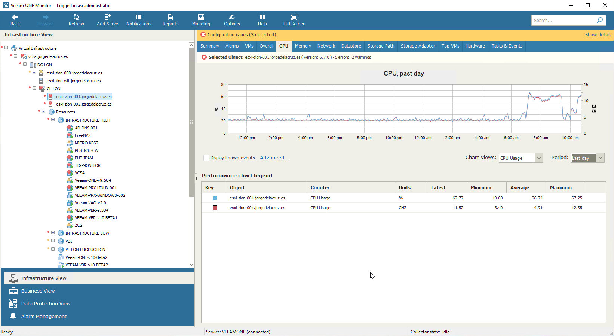Click the search magnifier icon
Image resolution: width=614 pixels, height=336 pixels.
(x=600, y=20)
